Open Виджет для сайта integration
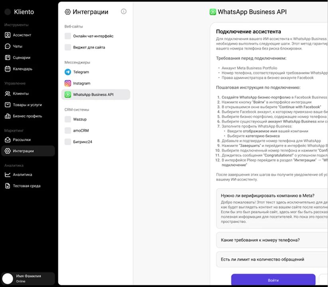Image resolution: width=328 pixels, height=287 pixels. (89, 47)
